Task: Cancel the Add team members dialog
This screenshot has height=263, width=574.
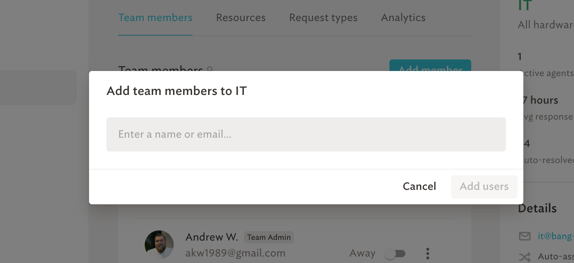Action: (x=419, y=186)
